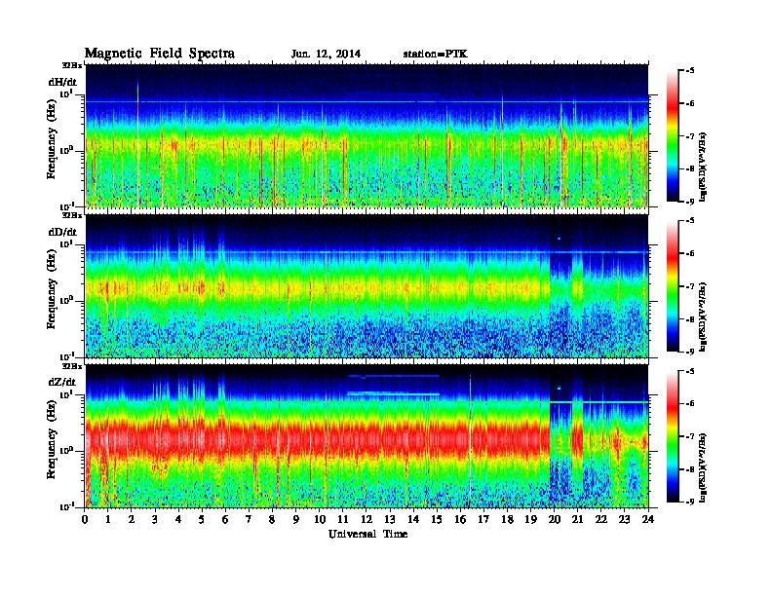
Task: Click hour label "24" on time axis
Action: (x=648, y=519)
